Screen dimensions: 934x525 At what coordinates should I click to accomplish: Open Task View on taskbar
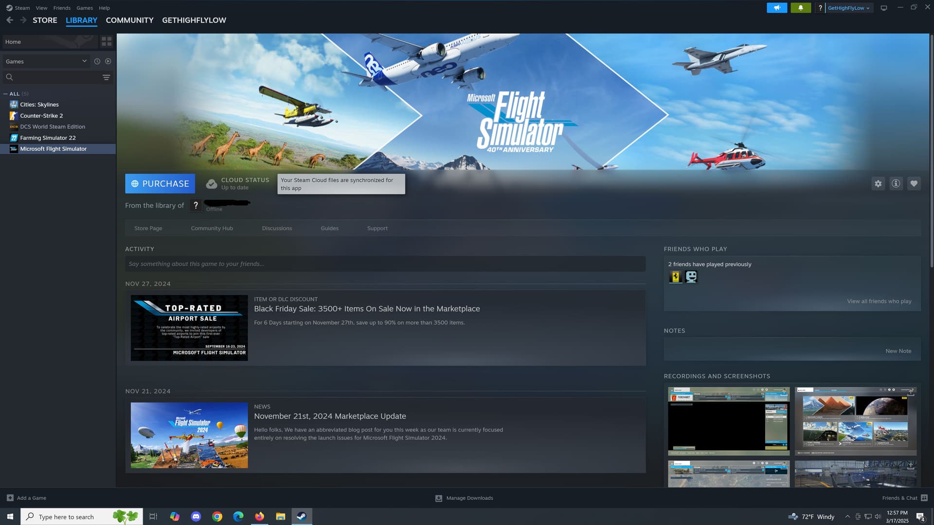153,517
